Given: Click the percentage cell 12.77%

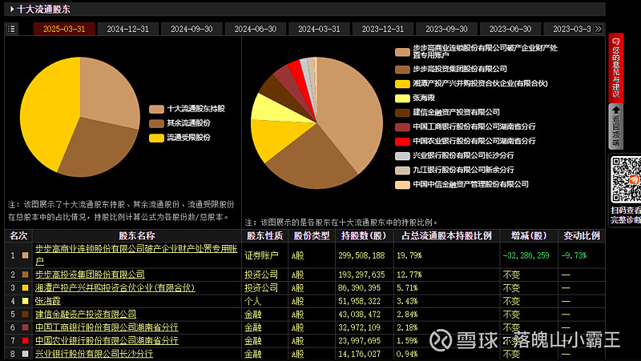Looking at the screenshot, I should [409, 275].
